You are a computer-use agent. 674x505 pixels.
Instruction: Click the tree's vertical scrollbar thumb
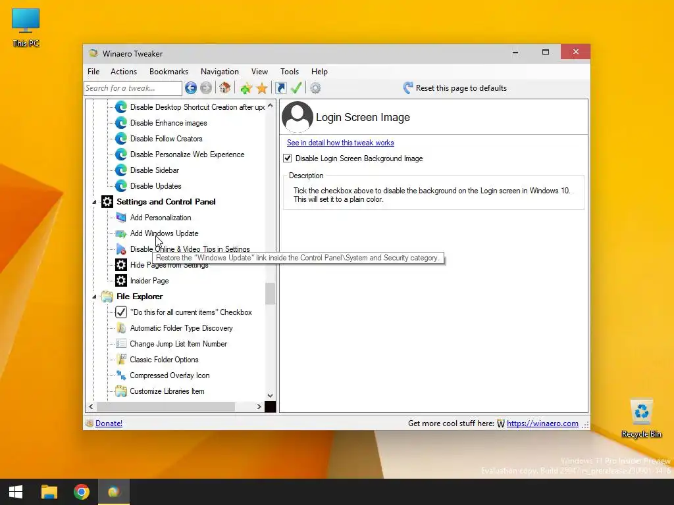tap(270, 294)
